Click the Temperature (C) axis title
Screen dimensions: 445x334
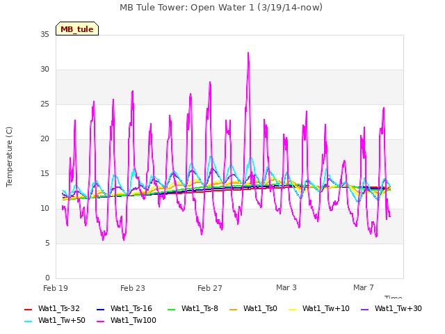click(x=9, y=157)
